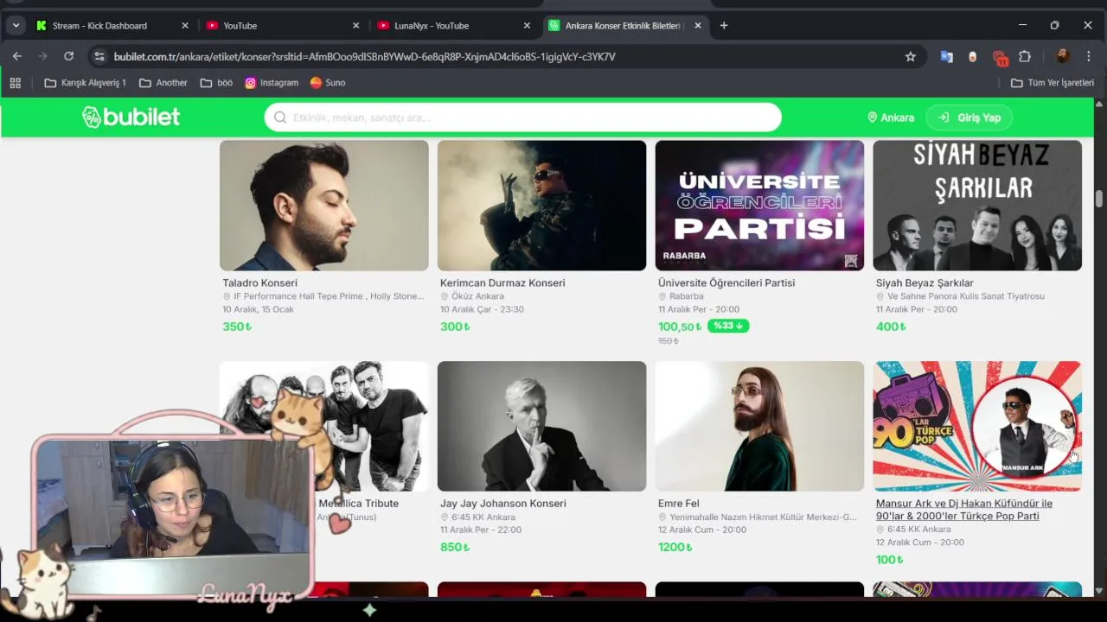The image size is (1107, 622).
Task: Close the LunaNyx - YouTube tab
Action: click(x=527, y=25)
